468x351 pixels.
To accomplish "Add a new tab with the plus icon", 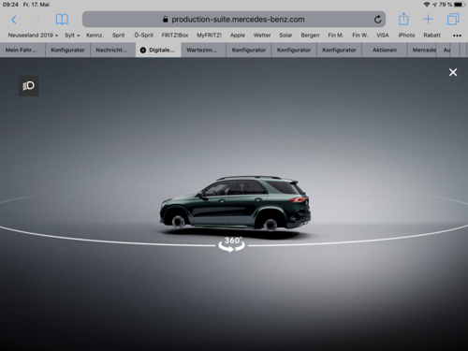I will [428, 20].
